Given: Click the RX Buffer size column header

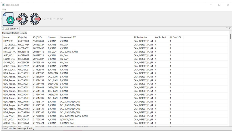Looking at the screenshot, I should (141, 38).
